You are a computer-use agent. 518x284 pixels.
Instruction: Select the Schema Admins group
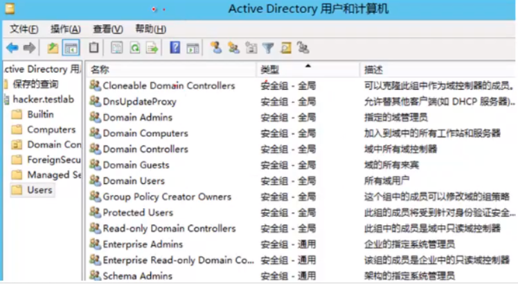click(x=137, y=276)
